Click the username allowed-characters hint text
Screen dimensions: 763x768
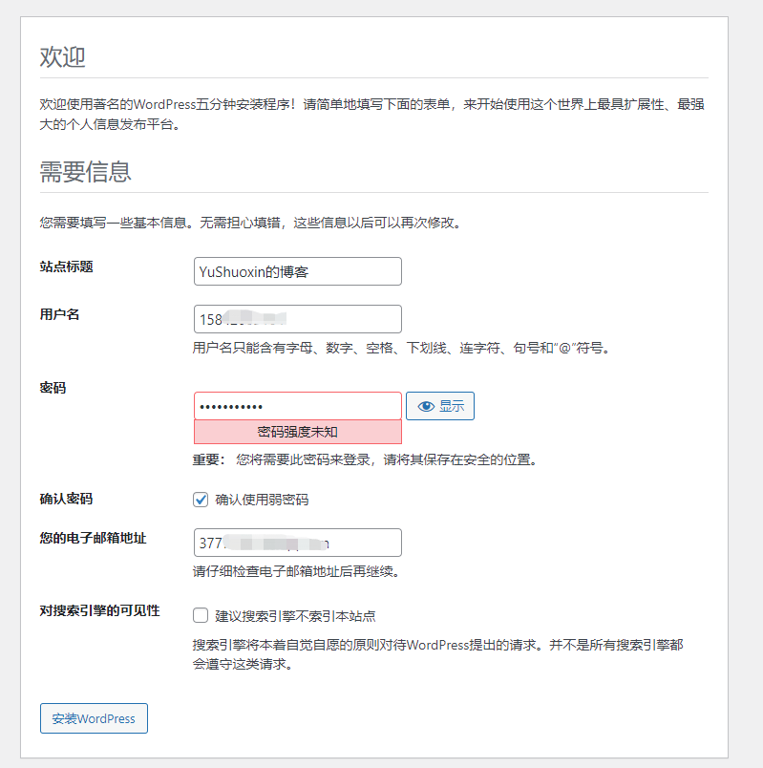[400, 348]
